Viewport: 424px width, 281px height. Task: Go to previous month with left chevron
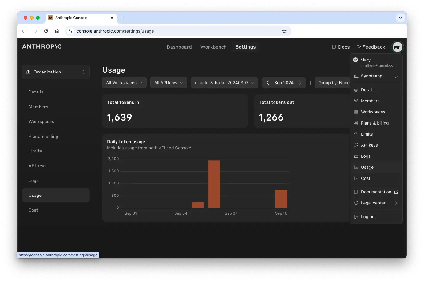click(x=268, y=83)
